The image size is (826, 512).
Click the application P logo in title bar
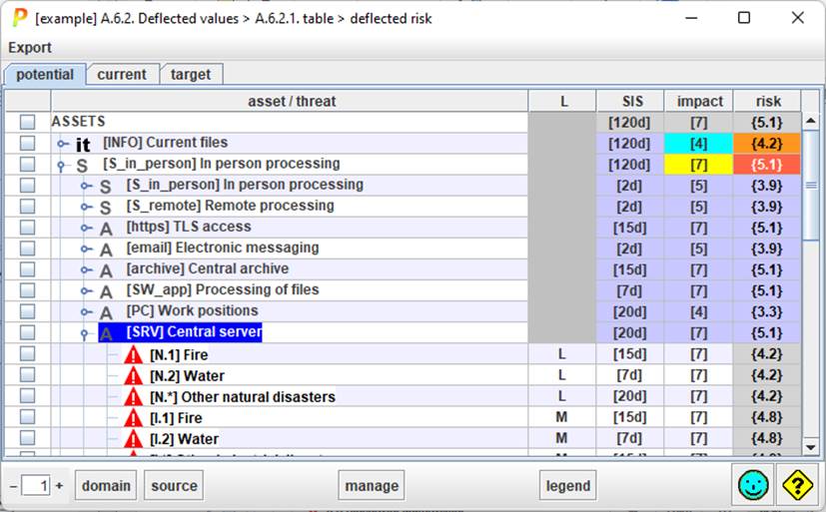point(20,18)
